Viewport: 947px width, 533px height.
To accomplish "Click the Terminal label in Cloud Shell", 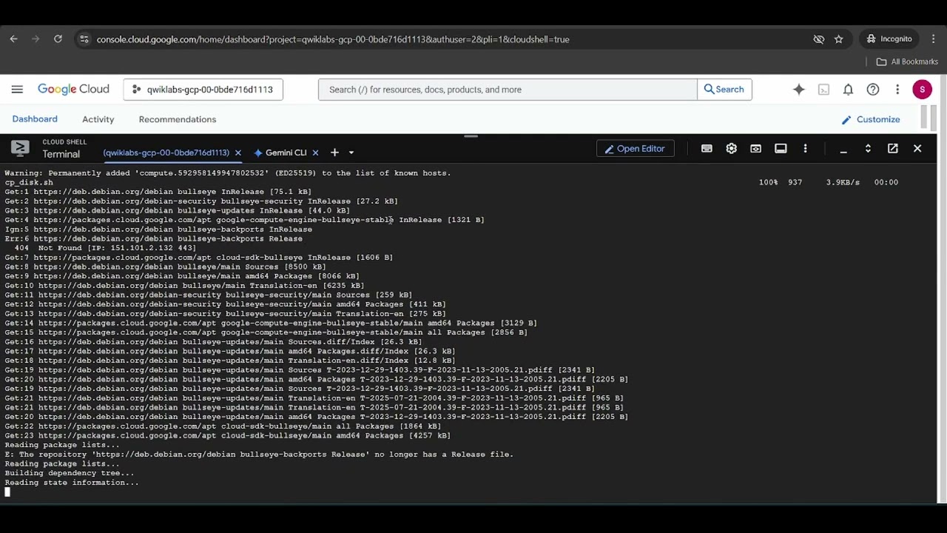I will 61,154.
